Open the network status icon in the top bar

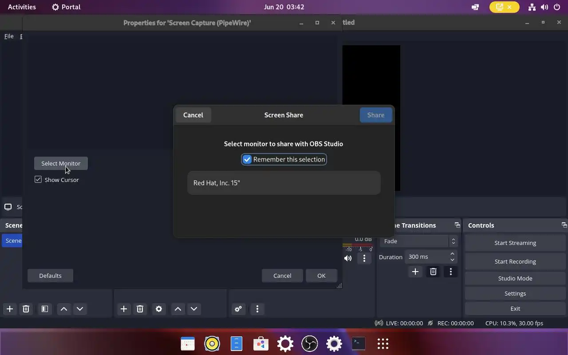(x=532, y=7)
